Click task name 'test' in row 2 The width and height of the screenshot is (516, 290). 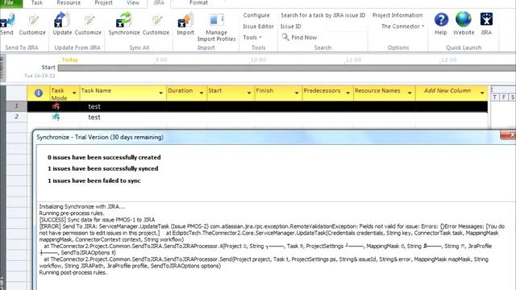(94, 117)
